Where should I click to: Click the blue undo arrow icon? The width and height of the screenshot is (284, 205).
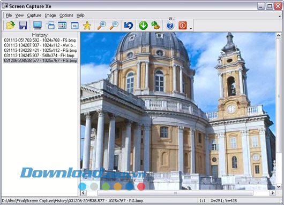(x=129, y=26)
